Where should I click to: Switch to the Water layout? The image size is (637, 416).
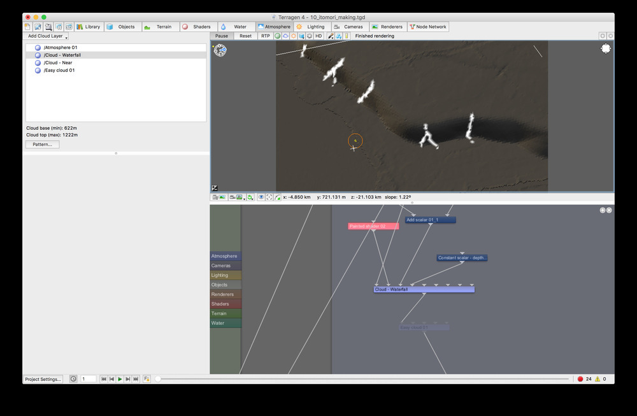pyautogui.click(x=236, y=27)
